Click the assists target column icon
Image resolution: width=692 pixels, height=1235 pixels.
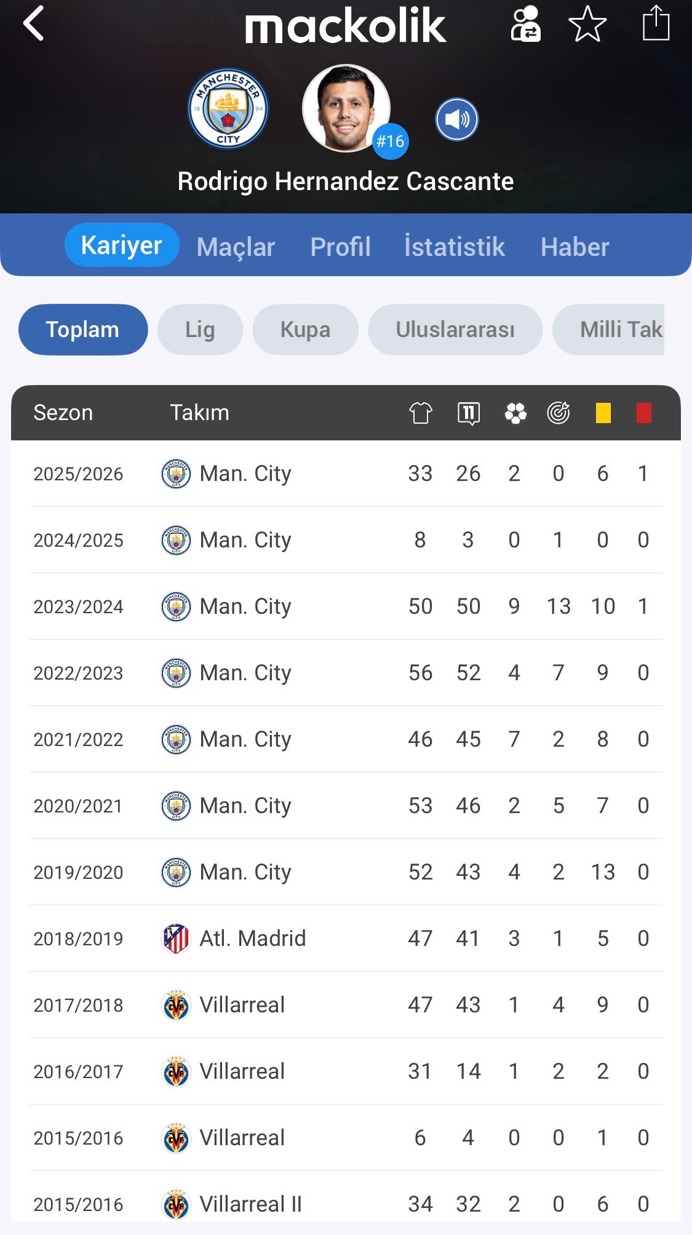pyautogui.click(x=559, y=413)
